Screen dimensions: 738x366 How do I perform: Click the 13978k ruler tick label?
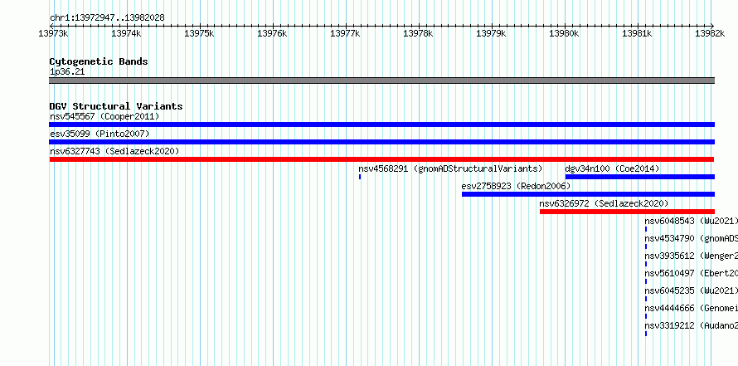coord(418,33)
